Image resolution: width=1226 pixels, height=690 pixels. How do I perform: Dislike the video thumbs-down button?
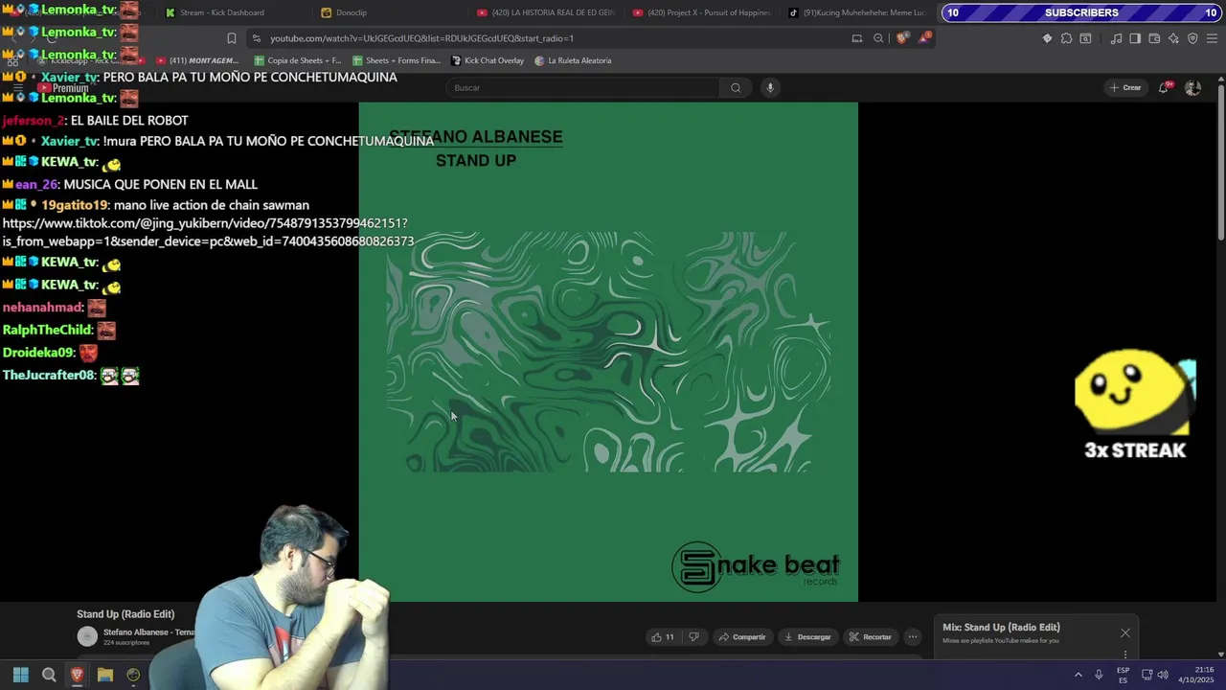(694, 637)
